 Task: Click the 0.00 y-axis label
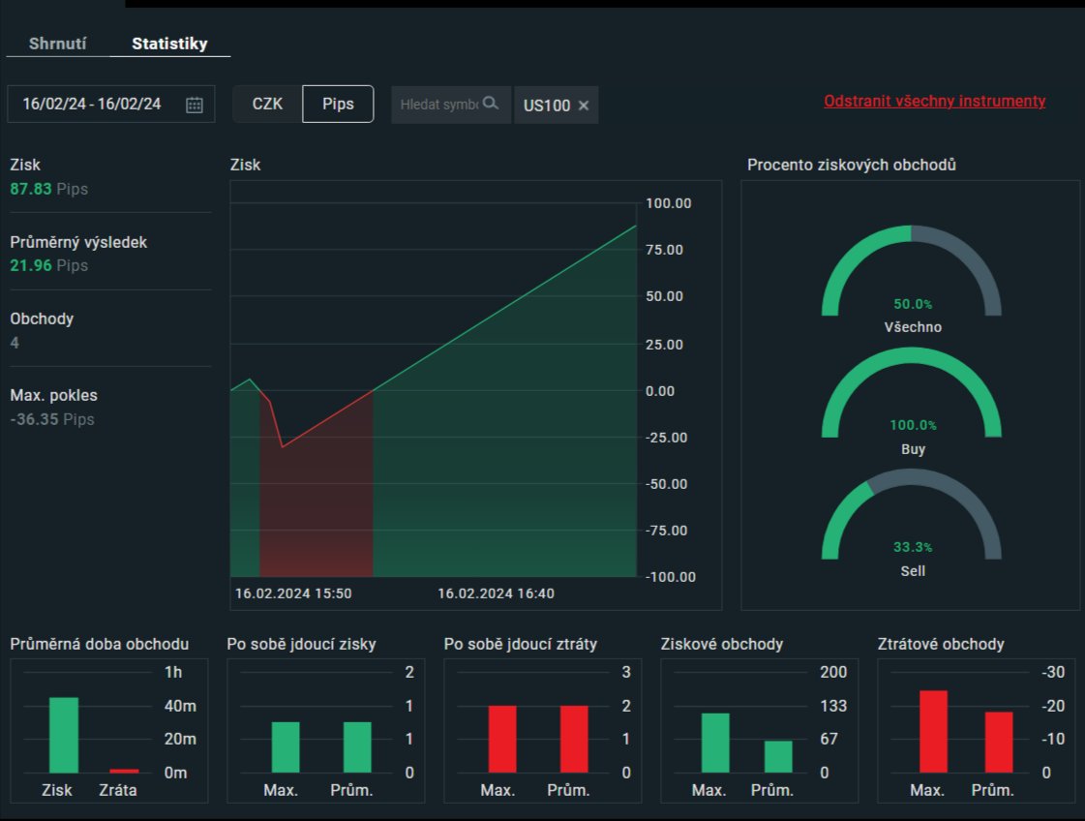(x=660, y=391)
